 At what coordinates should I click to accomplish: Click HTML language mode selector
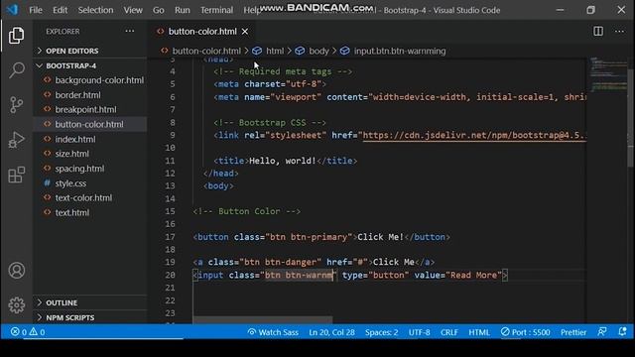[479, 332]
